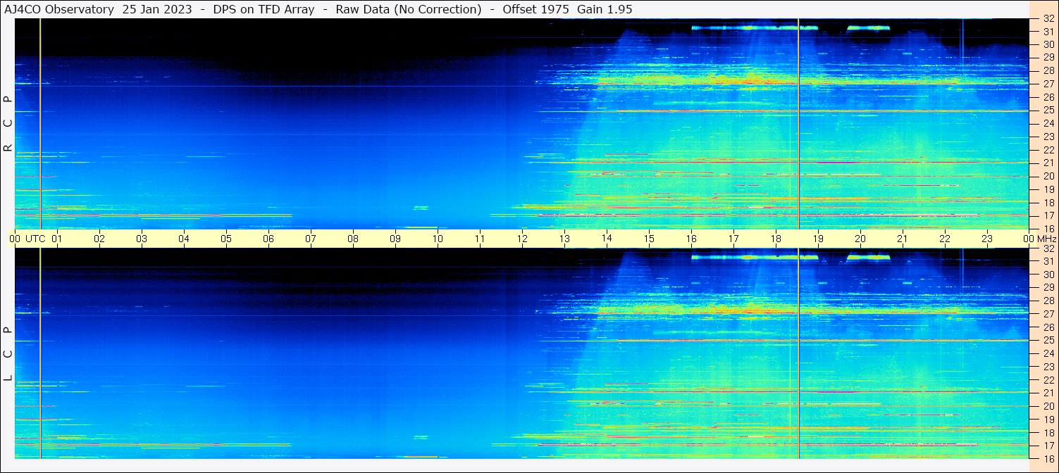Select hour label "19" on the time axis
1059x473 pixels.
pyautogui.click(x=818, y=239)
